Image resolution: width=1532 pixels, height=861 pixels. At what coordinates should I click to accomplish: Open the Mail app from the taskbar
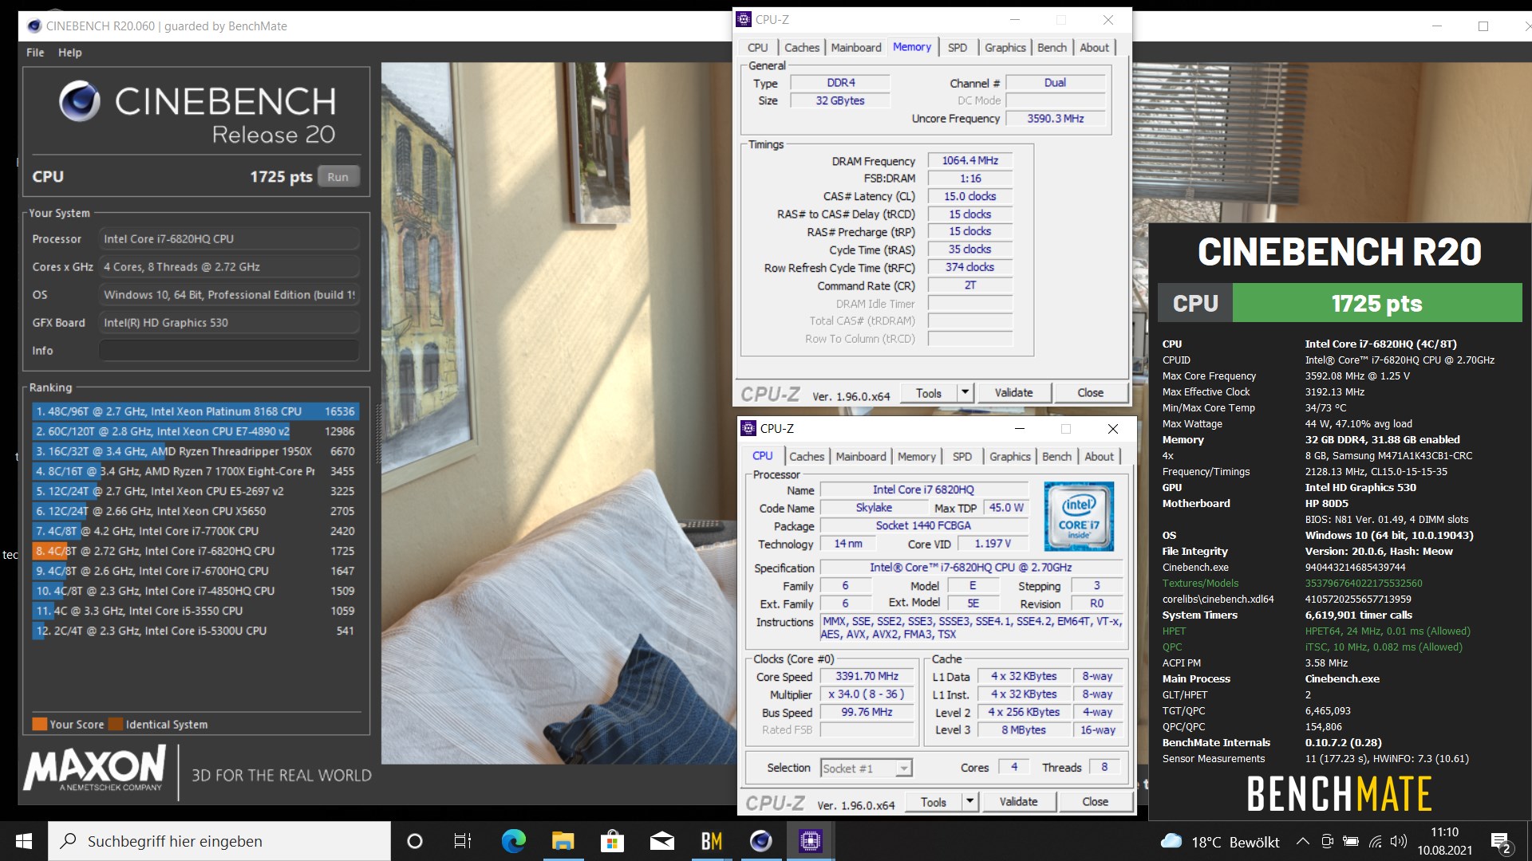click(x=661, y=841)
